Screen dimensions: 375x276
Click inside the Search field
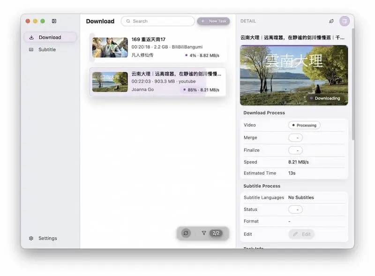pyautogui.click(x=157, y=21)
